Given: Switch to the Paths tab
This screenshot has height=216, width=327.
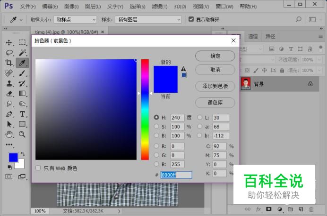Looking at the screenshot, I should click(270, 36).
